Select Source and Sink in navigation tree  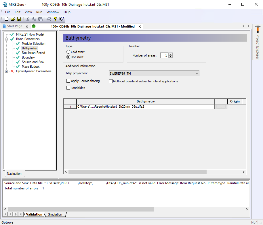pyautogui.click(x=33, y=62)
